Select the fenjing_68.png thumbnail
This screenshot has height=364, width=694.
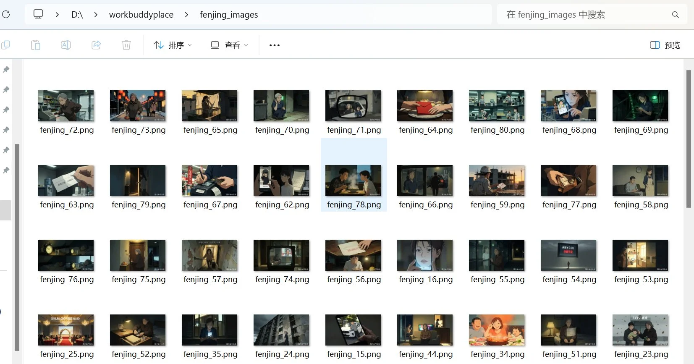[x=569, y=106]
